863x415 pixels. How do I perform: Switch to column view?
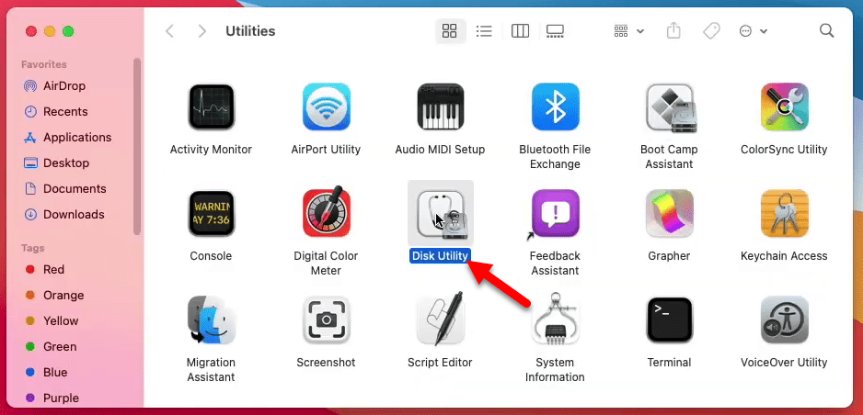(x=520, y=31)
